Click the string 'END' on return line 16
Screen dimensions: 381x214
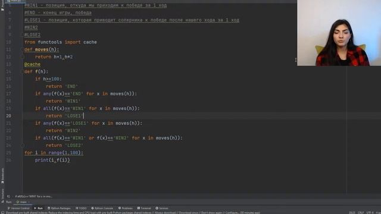tap(71, 86)
